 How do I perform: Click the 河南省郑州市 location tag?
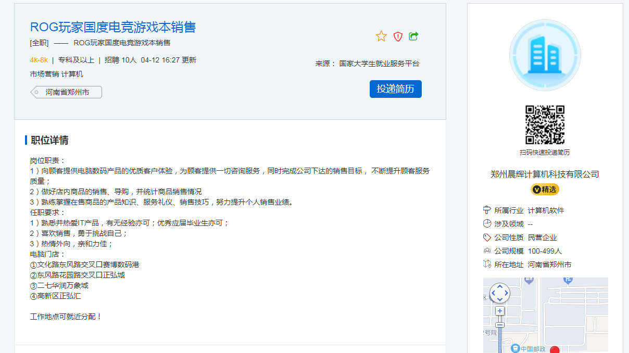tap(67, 92)
